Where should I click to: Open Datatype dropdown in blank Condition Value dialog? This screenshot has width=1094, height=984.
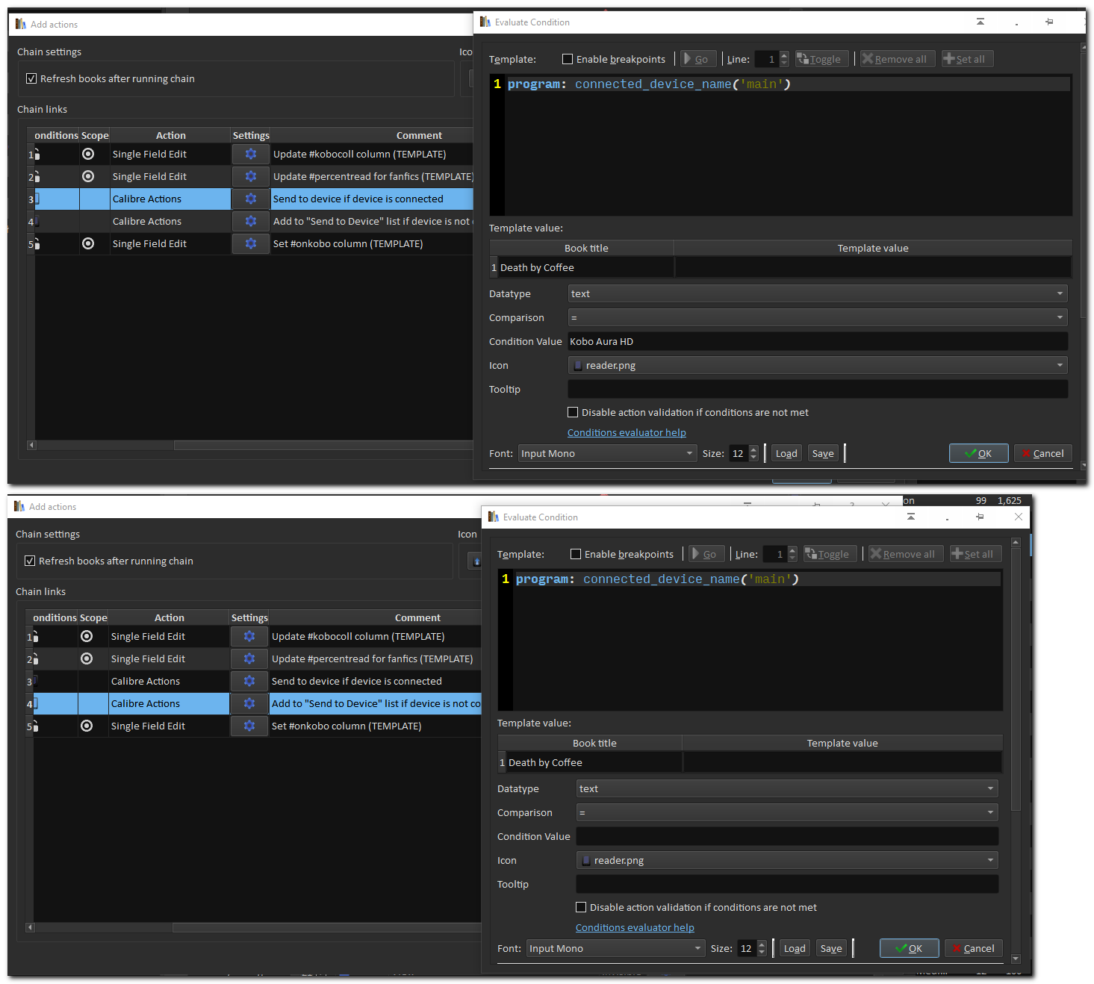(787, 788)
